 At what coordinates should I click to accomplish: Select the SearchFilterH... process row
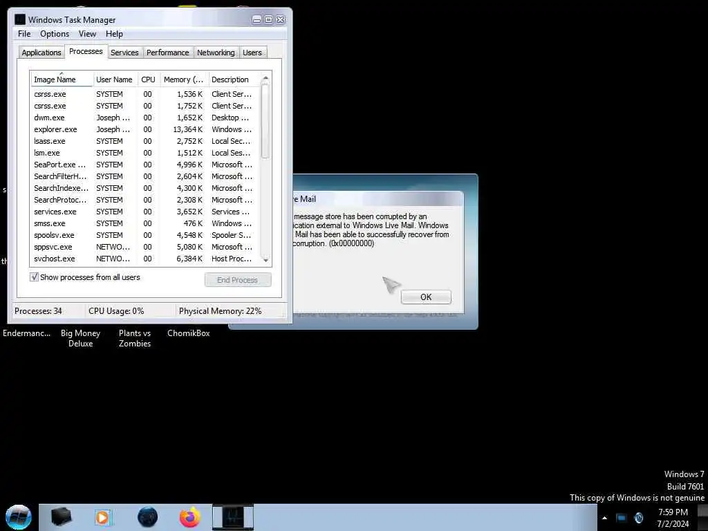pos(145,176)
